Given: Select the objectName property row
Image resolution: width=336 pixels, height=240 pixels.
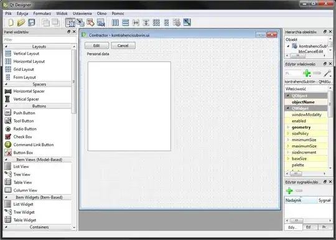Looking at the screenshot, I should (306, 102).
